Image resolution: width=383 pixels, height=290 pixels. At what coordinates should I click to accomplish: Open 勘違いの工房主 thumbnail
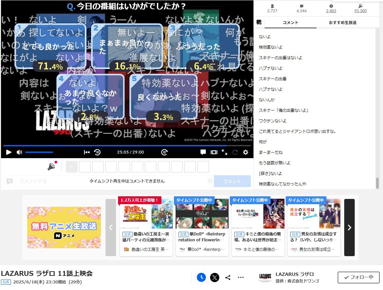(x=146, y=214)
